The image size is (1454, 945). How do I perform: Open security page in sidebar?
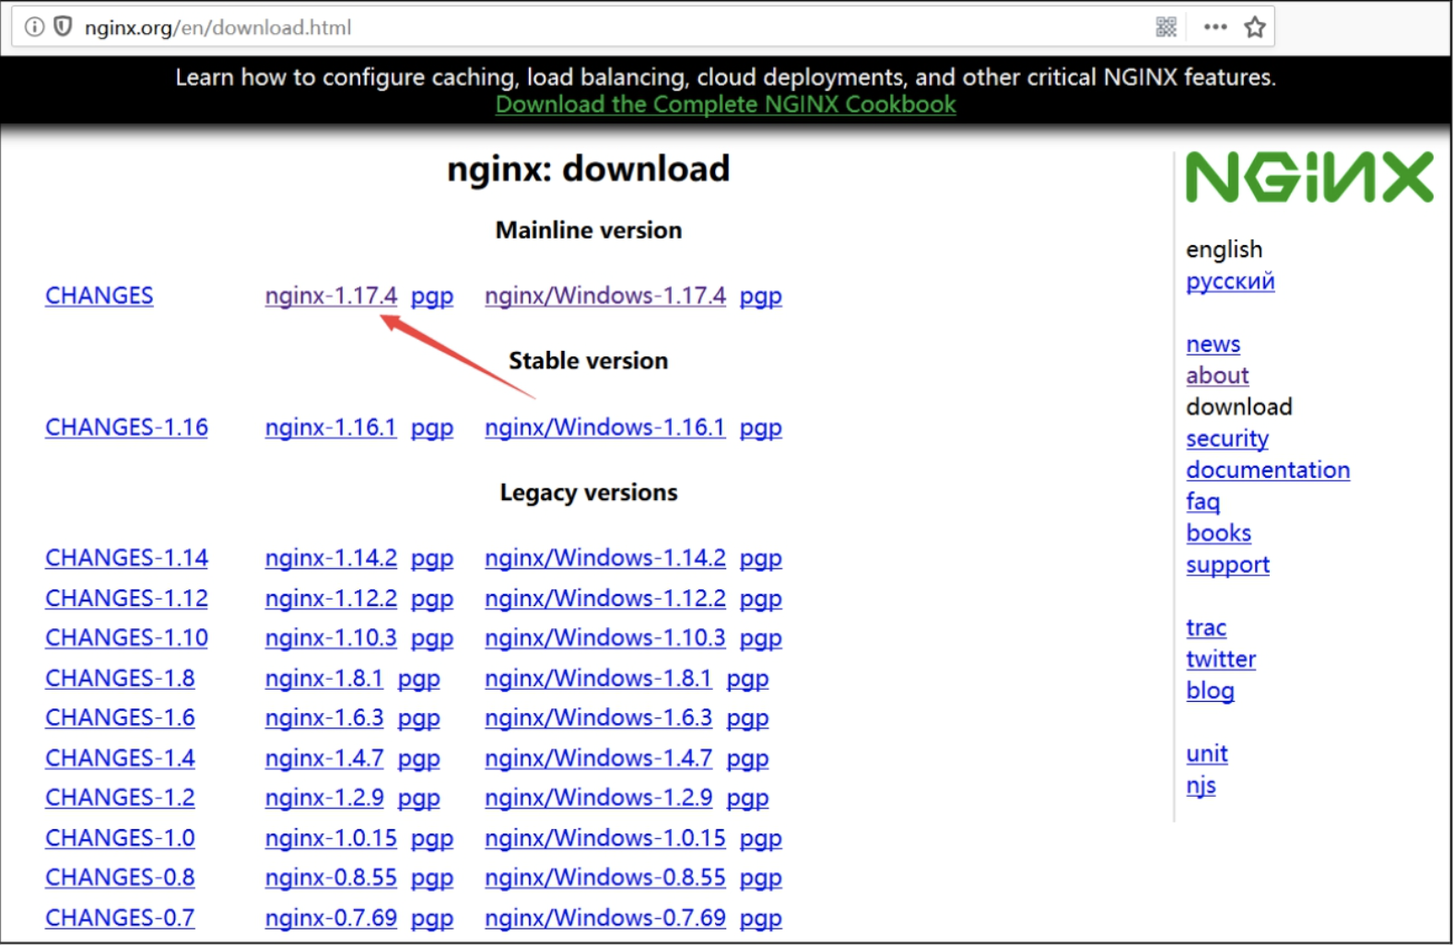pos(1227,439)
